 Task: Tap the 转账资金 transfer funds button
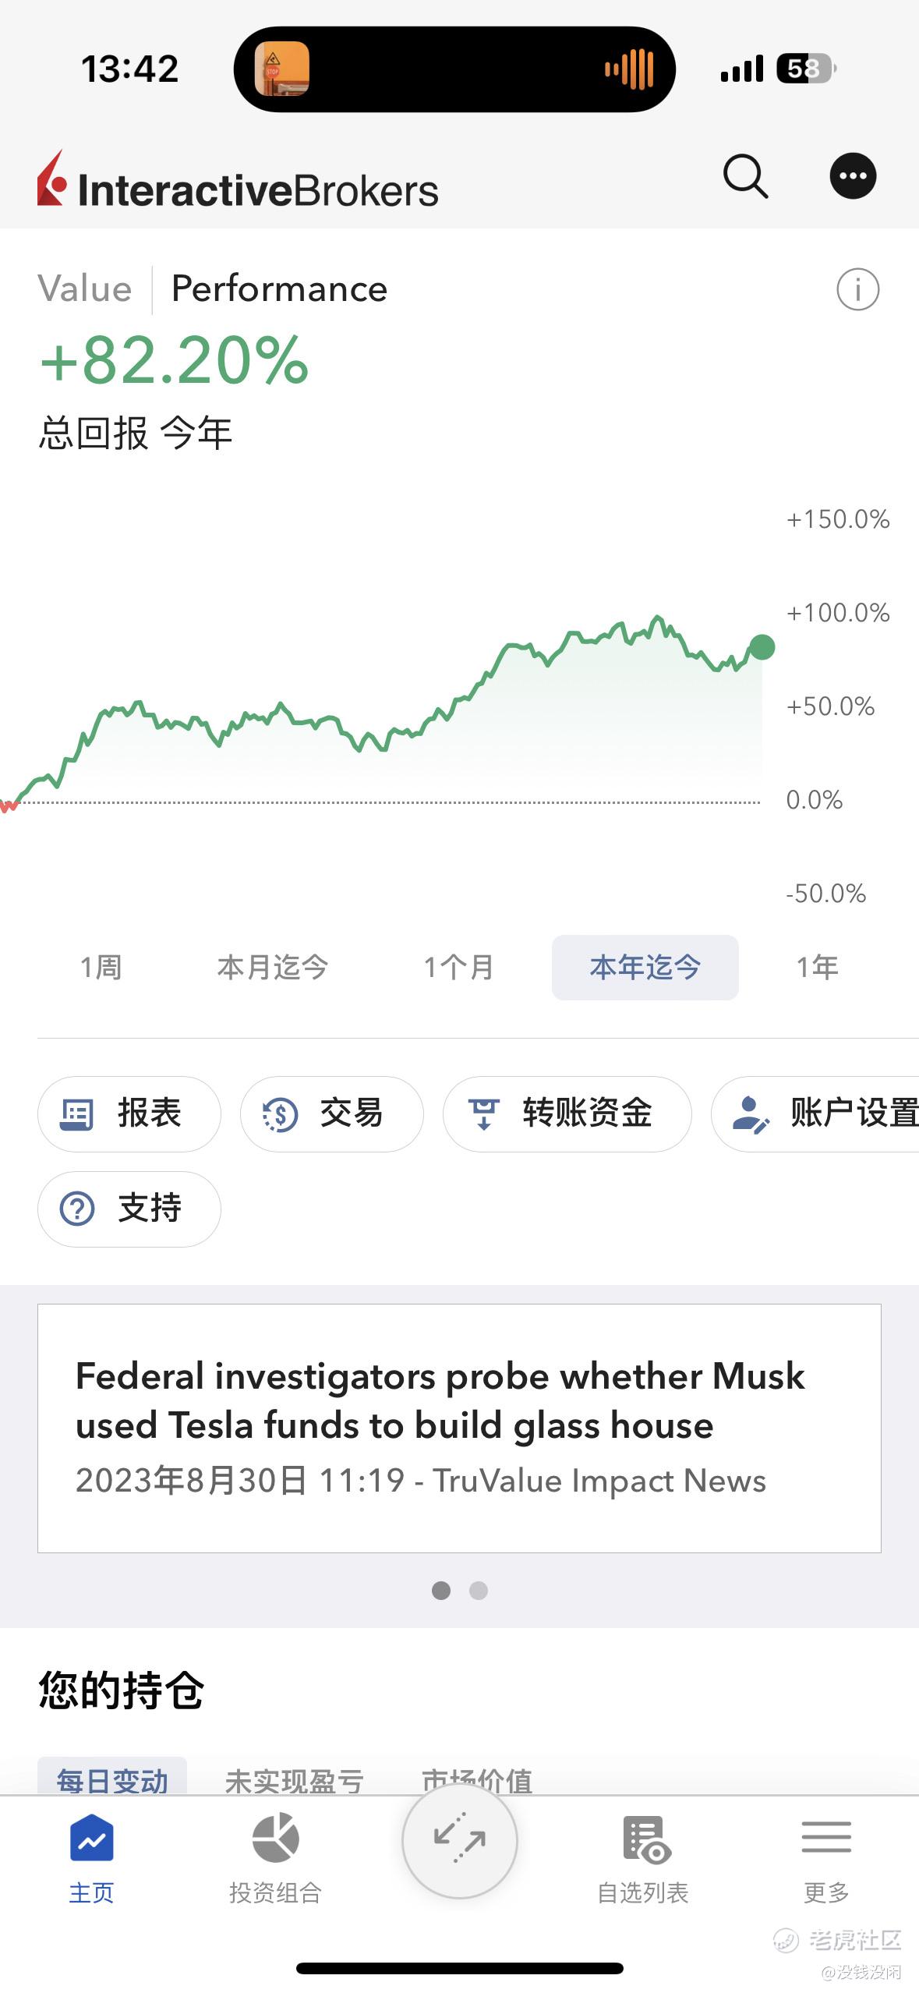point(567,1113)
